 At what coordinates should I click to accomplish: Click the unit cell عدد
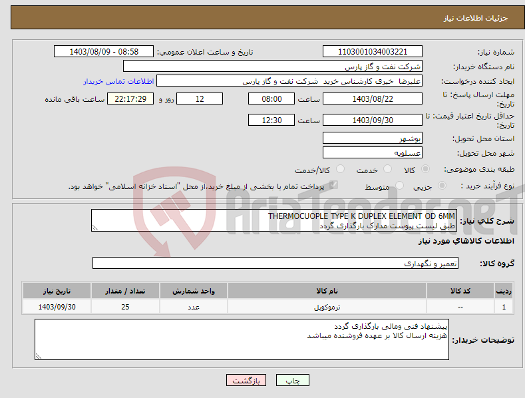(x=194, y=307)
